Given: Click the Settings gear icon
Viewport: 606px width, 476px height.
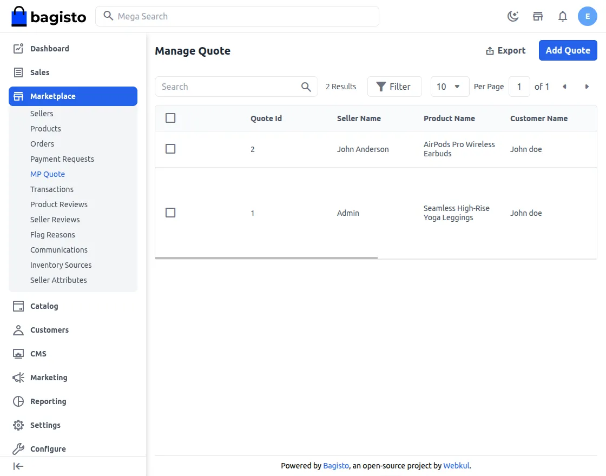Looking at the screenshot, I should tap(18, 425).
